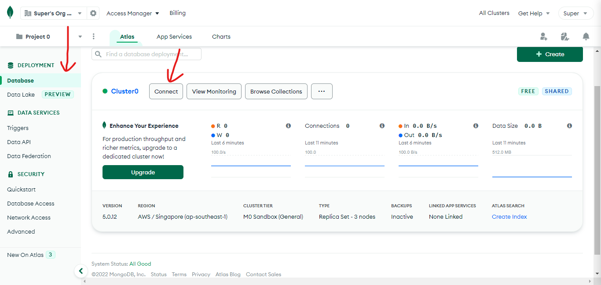Open the alerts bell icon
The image size is (601, 285).
pos(586,36)
